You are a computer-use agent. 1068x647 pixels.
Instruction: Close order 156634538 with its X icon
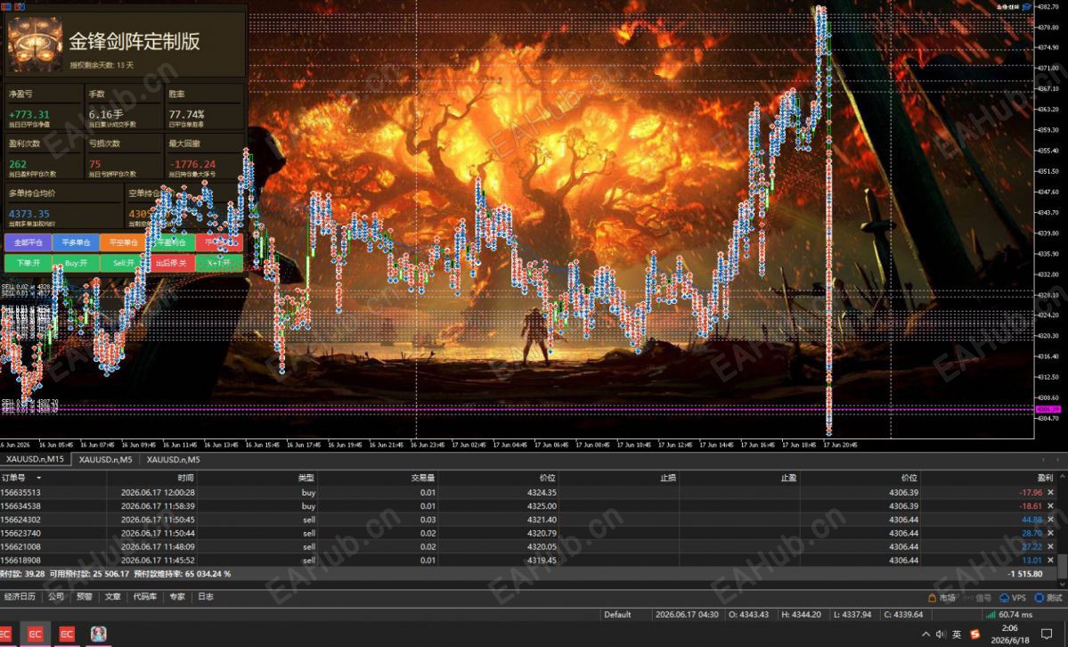(x=1050, y=506)
